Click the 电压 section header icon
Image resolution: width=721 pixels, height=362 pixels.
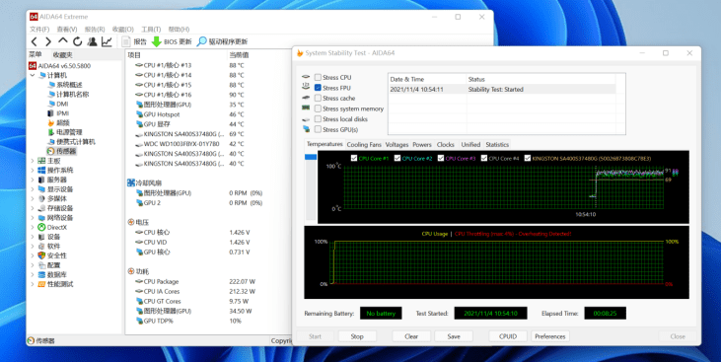pyautogui.click(x=131, y=222)
